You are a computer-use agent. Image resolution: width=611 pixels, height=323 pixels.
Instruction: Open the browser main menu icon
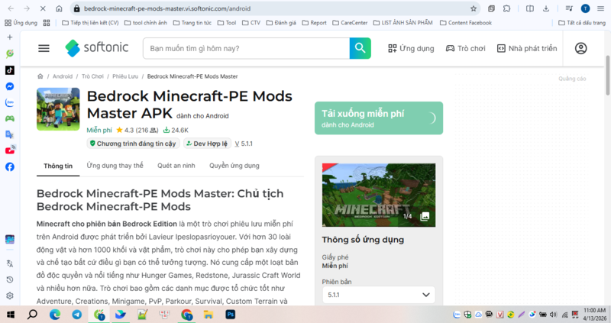[x=601, y=8]
